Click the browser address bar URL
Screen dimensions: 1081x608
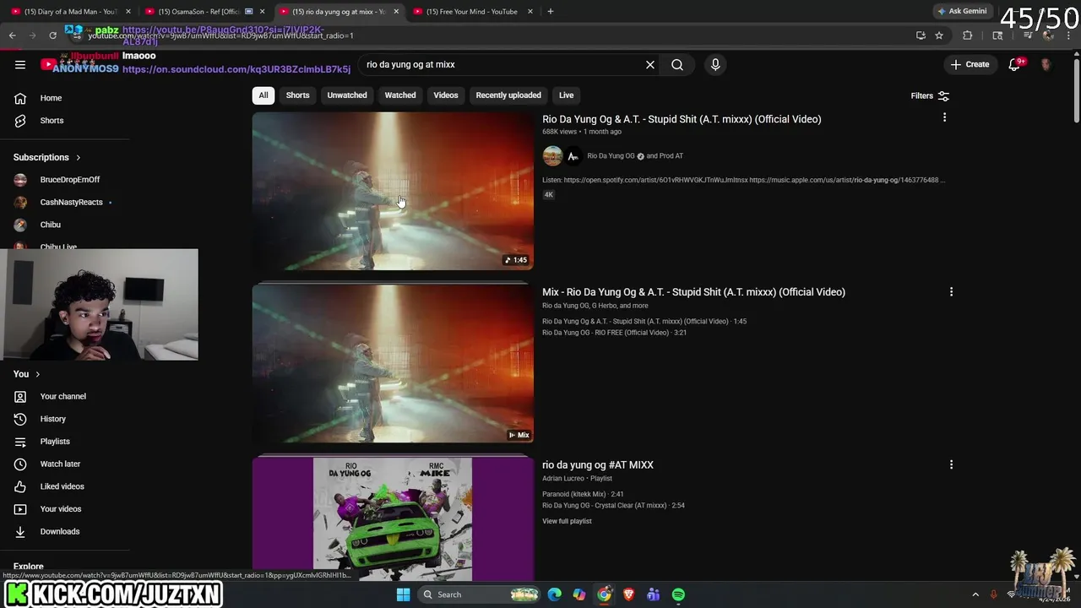tap(220, 35)
